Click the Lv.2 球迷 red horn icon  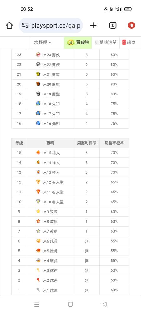[38, 280]
